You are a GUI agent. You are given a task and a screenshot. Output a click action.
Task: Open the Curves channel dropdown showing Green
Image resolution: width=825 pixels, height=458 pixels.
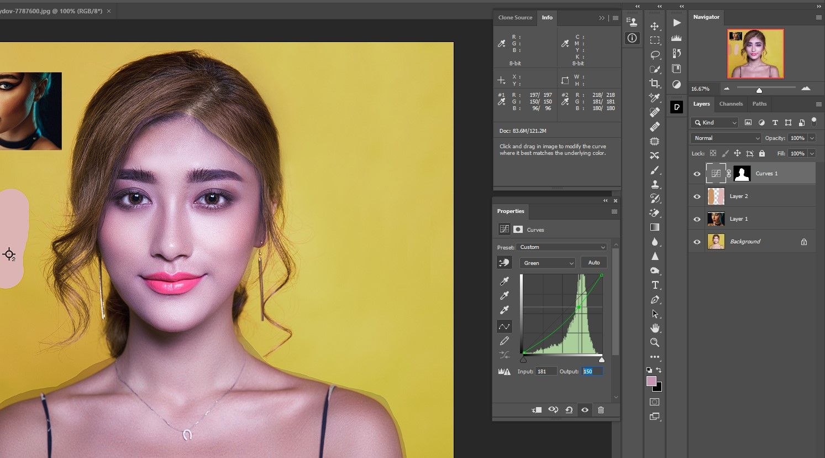click(x=547, y=263)
